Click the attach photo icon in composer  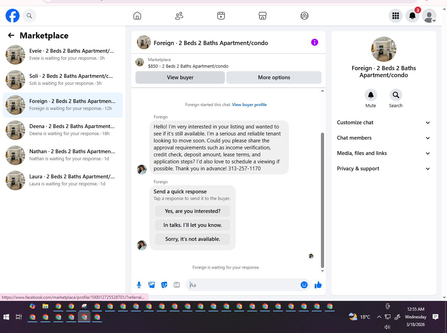pyautogui.click(x=152, y=285)
